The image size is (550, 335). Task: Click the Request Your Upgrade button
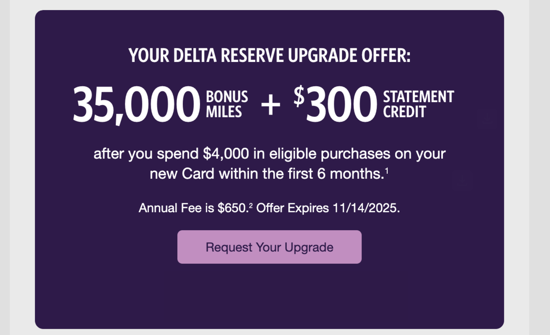click(x=269, y=247)
